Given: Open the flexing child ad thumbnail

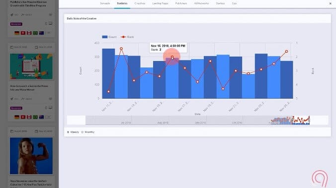Looking at the screenshot, I should pos(31,156).
